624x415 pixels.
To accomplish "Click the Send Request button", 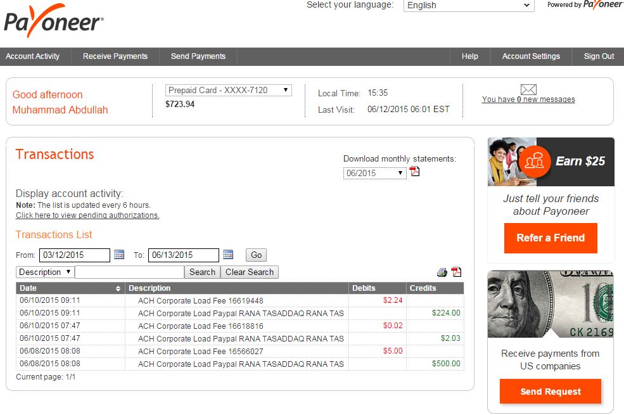I will coord(551,392).
